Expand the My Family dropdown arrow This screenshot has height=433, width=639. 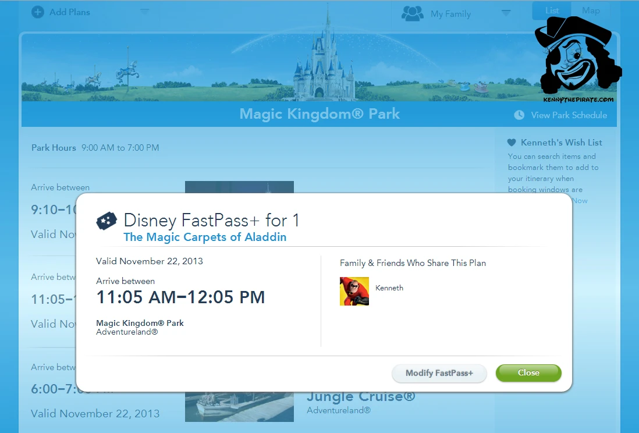click(506, 13)
